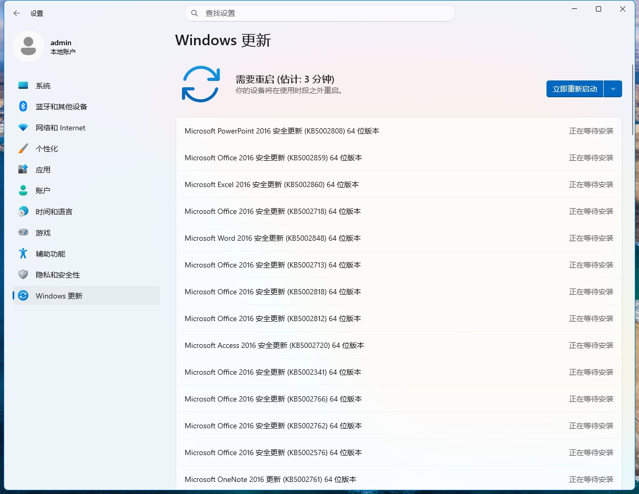Expand dropdown arrow beside restart now button
The image size is (639, 494).
coord(613,89)
